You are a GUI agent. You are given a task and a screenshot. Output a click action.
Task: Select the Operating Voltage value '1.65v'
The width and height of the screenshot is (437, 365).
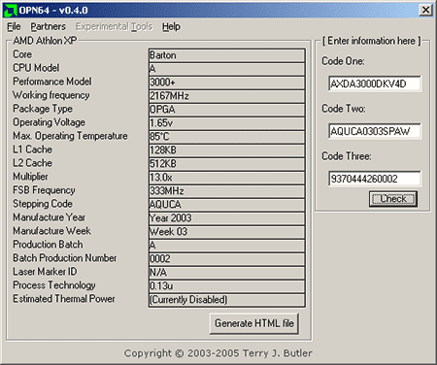(x=227, y=123)
